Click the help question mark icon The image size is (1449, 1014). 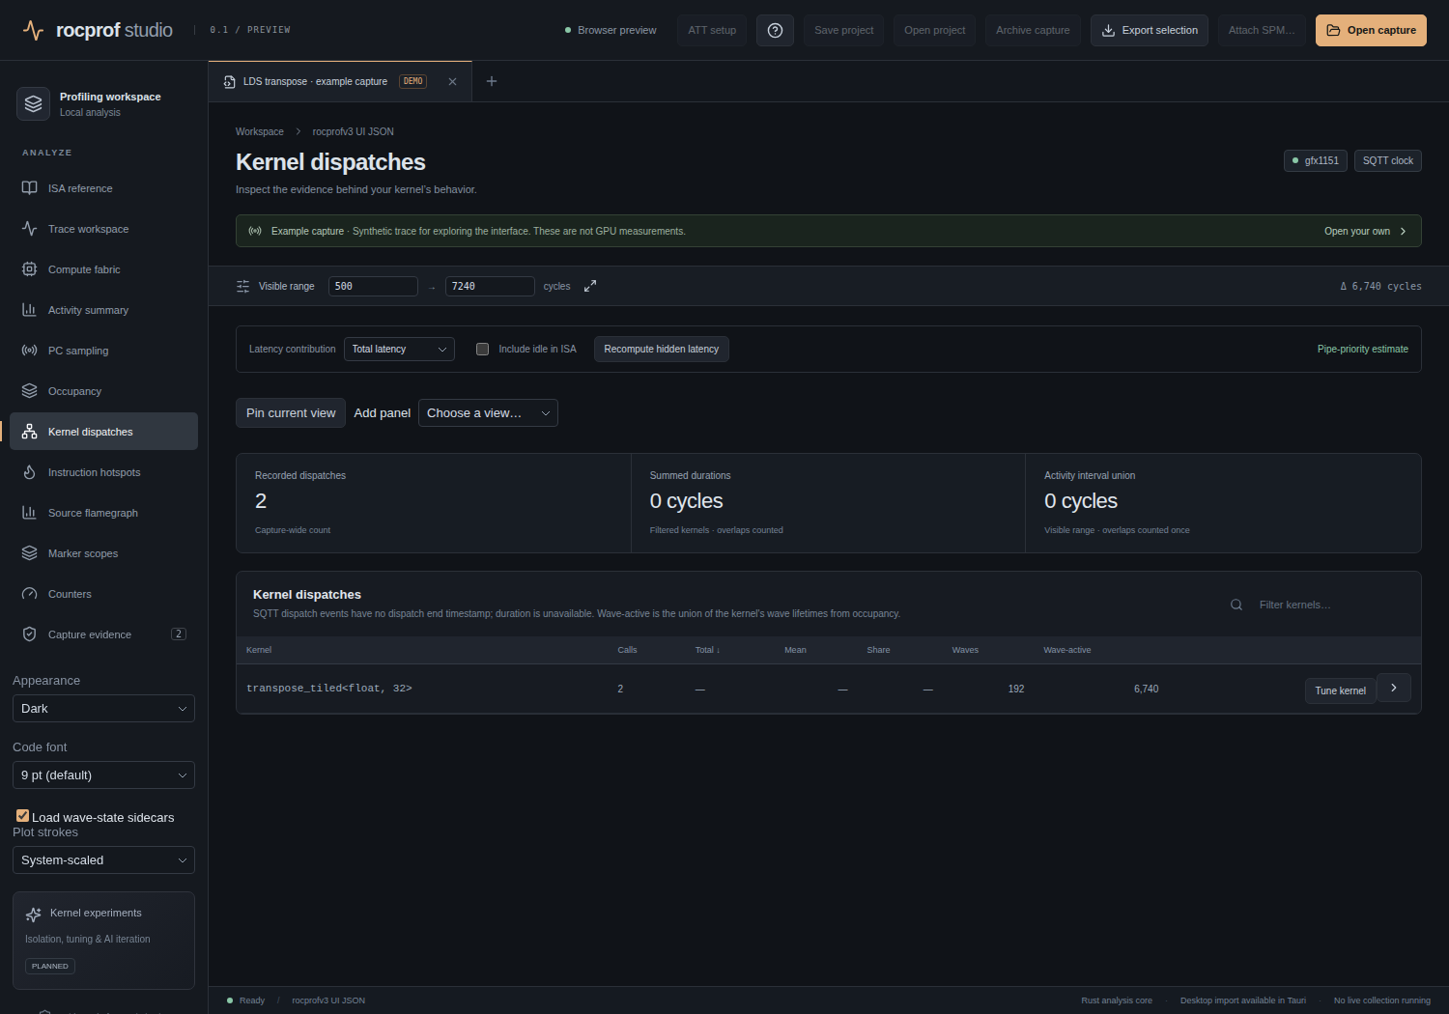(x=775, y=30)
